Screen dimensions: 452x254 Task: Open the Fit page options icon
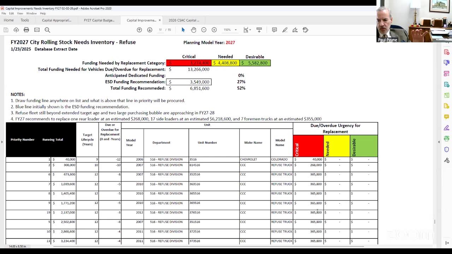pyautogui.click(x=246, y=30)
